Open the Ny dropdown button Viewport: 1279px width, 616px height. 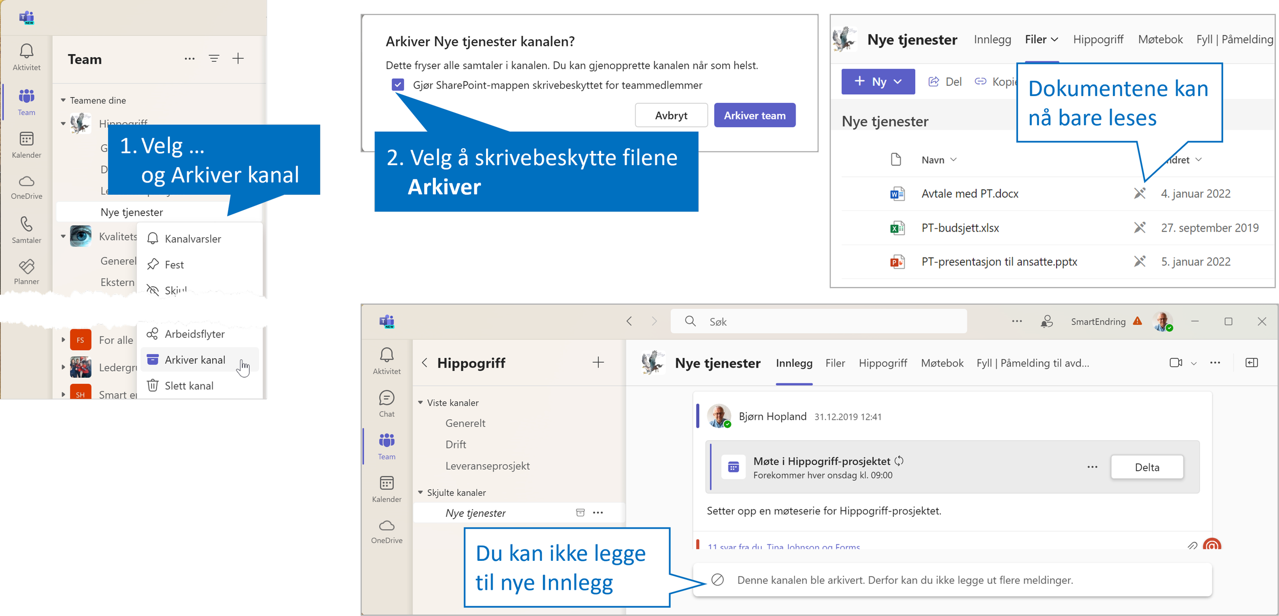pos(878,82)
